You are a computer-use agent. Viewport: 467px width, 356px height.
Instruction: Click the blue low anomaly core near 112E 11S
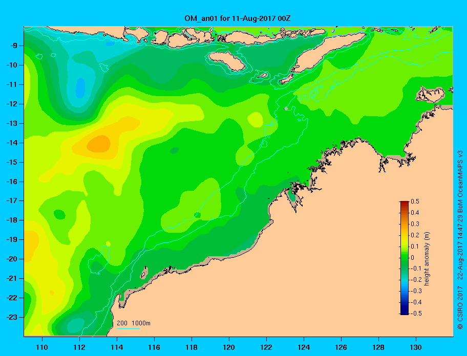[x=80, y=88]
